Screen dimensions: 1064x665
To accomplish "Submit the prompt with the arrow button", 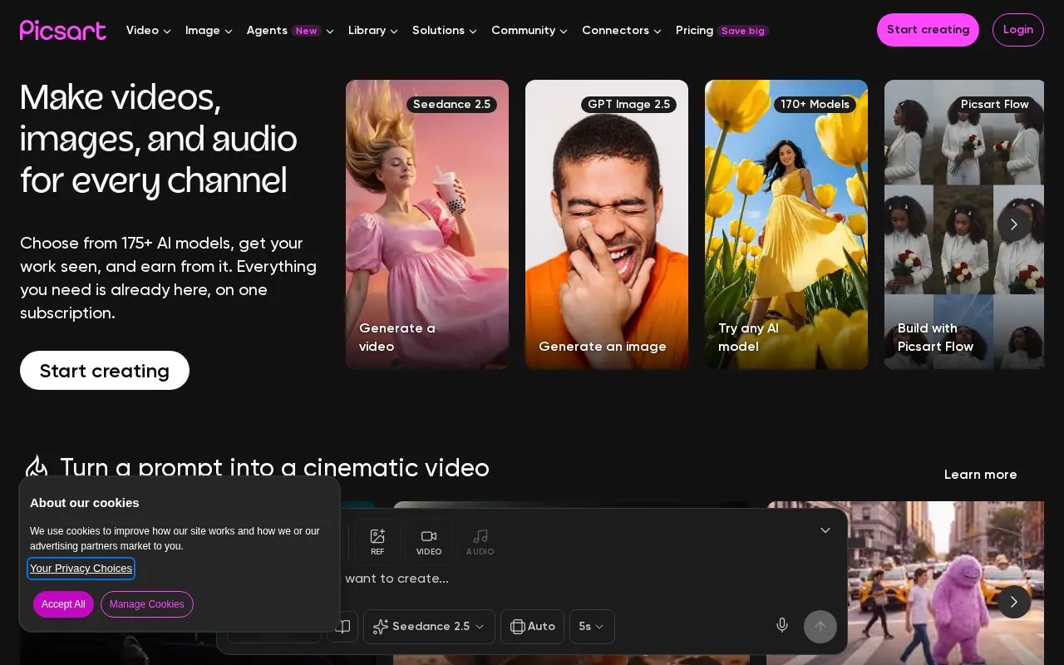I will pyautogui.click(x=820, y=627).
